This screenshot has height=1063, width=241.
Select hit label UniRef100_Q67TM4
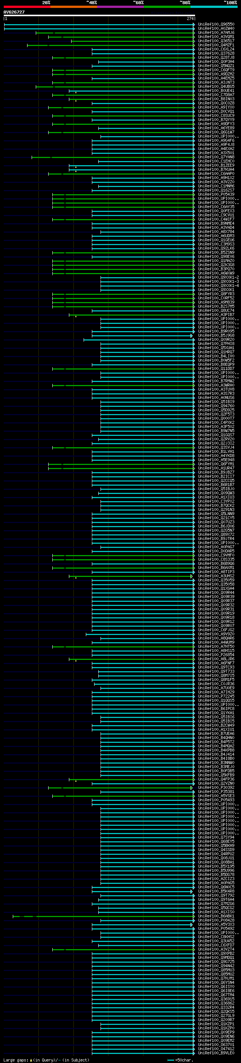216,995
